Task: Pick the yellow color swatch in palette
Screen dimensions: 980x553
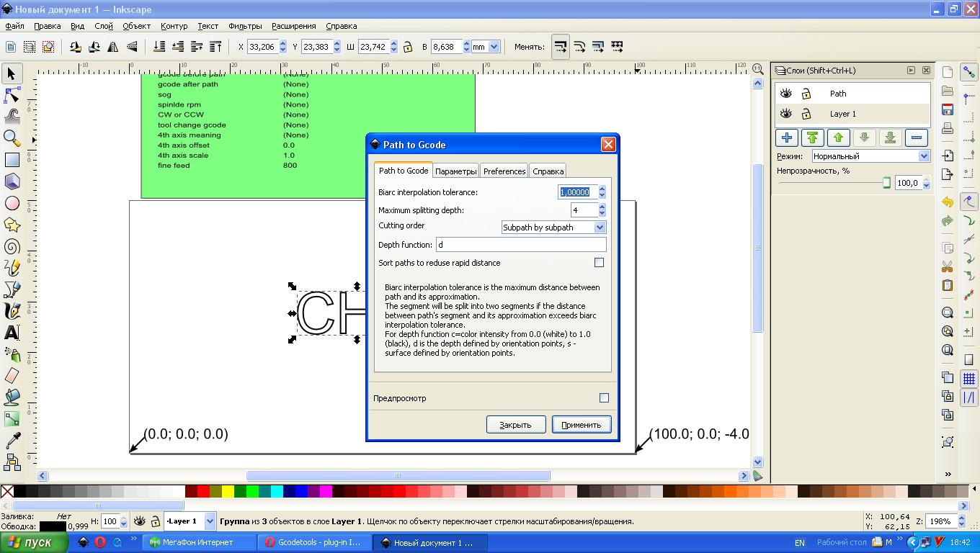Action: pyautogui.click(x=227, y=492)
